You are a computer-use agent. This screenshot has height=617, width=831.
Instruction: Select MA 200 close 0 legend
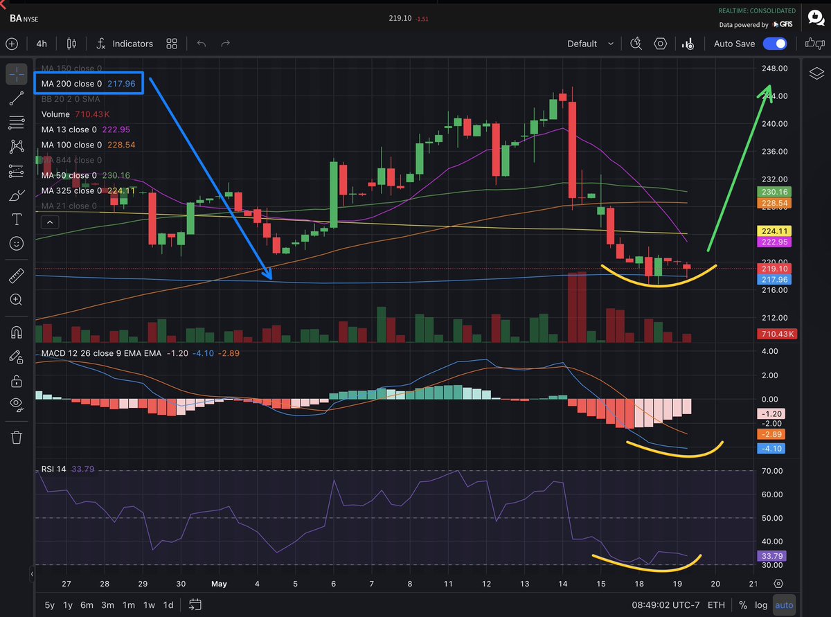coord(88,84)
